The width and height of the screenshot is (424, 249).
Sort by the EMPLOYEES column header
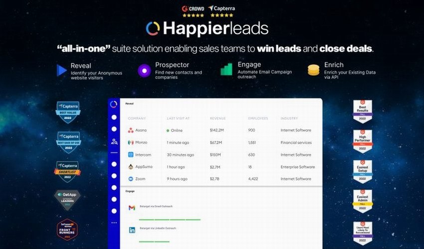point(258,119)
